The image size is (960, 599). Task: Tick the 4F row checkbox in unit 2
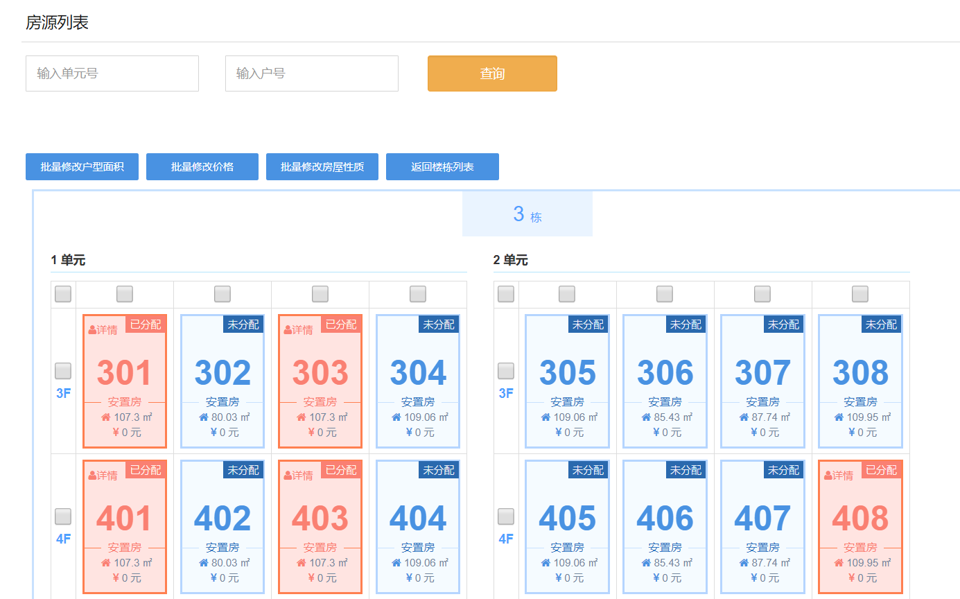pyautogui.click(x=506, y=516)
